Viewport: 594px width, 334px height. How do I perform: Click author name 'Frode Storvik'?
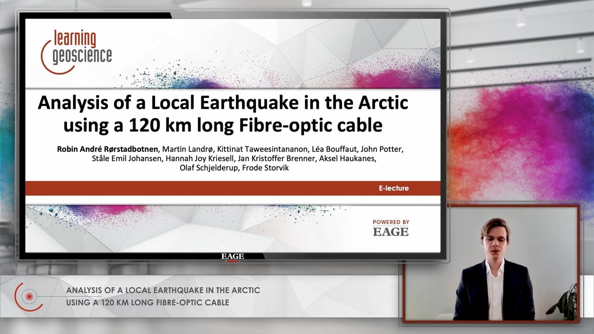click(265, 168)
